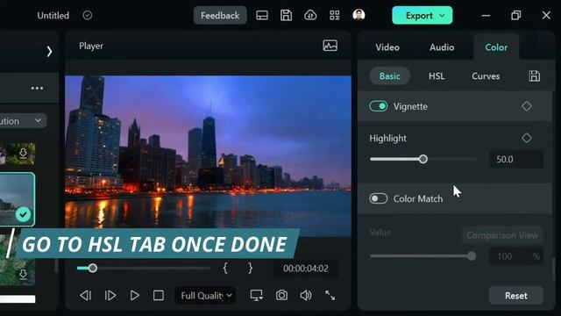Click the project saved status checkmark icon
The width and height of the screenshot is (561, 316).
point(88,16)
